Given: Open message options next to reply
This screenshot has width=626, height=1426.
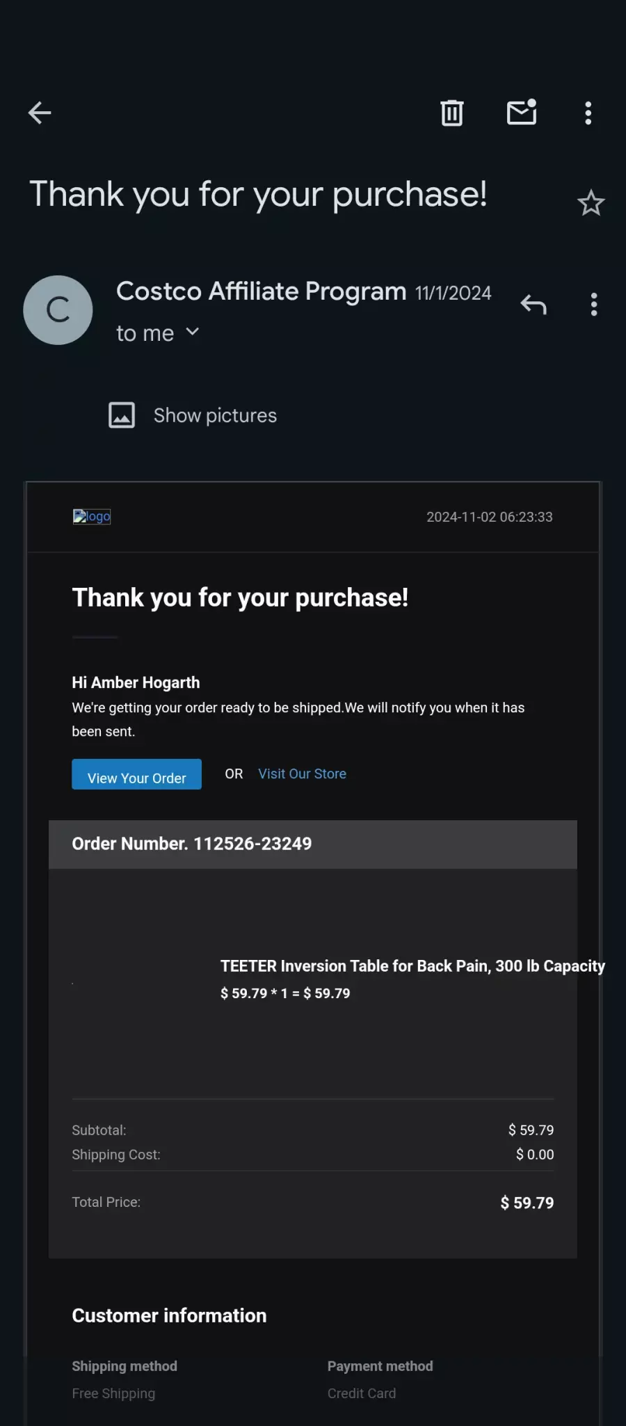Looking at the screenshot, I should pos(594,305).
